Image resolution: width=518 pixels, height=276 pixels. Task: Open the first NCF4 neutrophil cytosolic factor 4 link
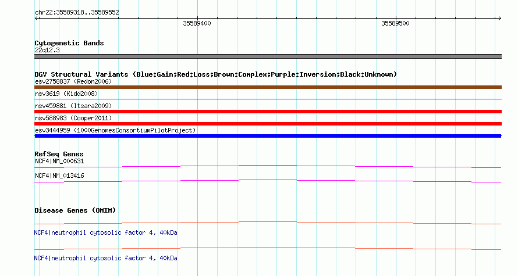click(x=105, y=233)
